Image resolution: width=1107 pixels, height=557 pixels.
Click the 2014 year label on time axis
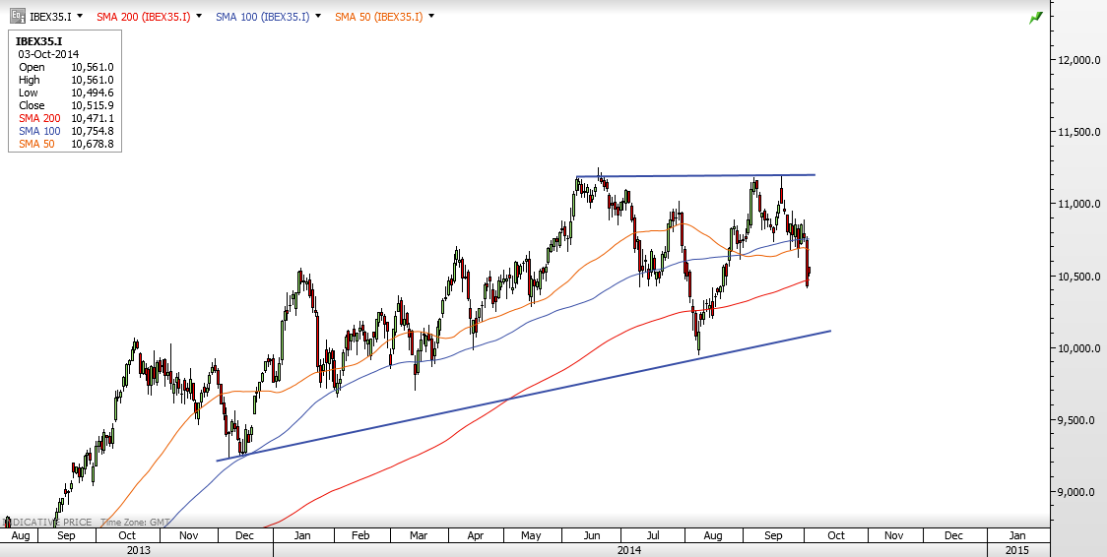click(x=629, y=549)
